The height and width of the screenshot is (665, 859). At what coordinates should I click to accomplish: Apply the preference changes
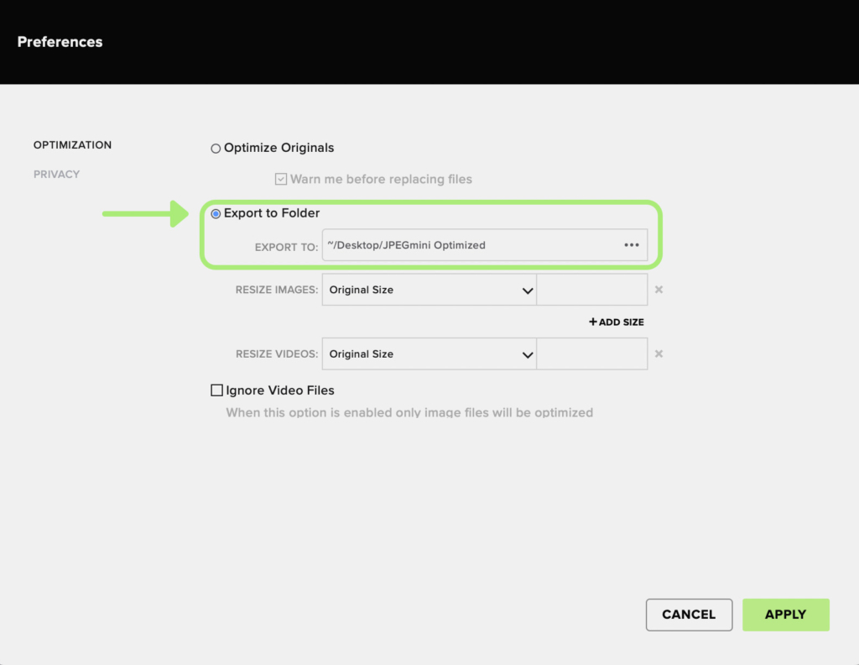tap(785, 615)
